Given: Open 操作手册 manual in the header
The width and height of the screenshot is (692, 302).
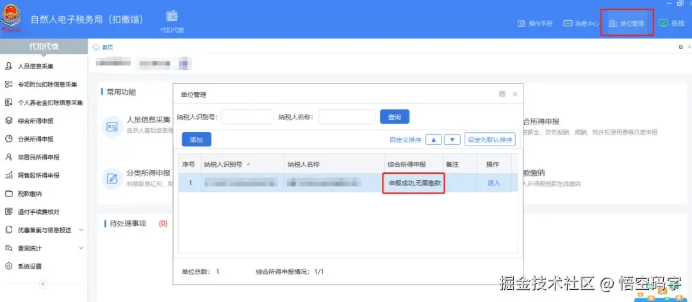Looking at the screenshot, I should [x=535, y=24].
